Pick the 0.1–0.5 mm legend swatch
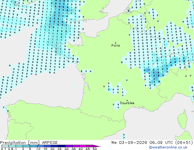 [5, 146]
